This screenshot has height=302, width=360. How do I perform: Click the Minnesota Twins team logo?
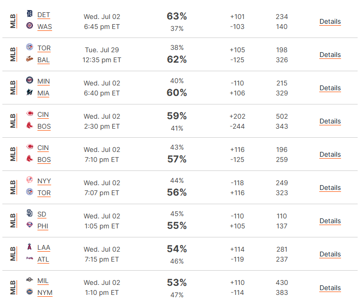click(30, 80)
